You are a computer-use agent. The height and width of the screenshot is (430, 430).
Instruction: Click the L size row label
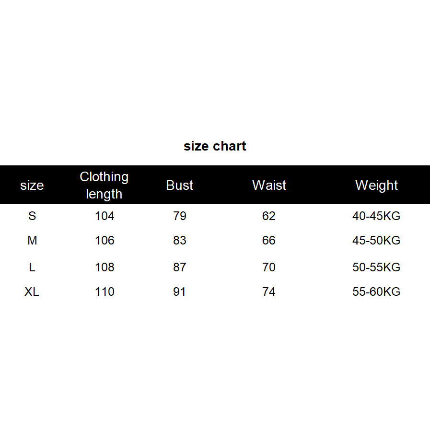(32, 267)
